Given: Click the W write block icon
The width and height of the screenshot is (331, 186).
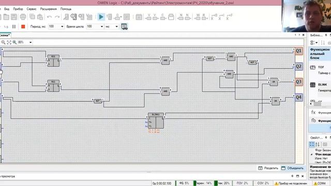Looking at the screenshot, I should [x=198, y=17].
